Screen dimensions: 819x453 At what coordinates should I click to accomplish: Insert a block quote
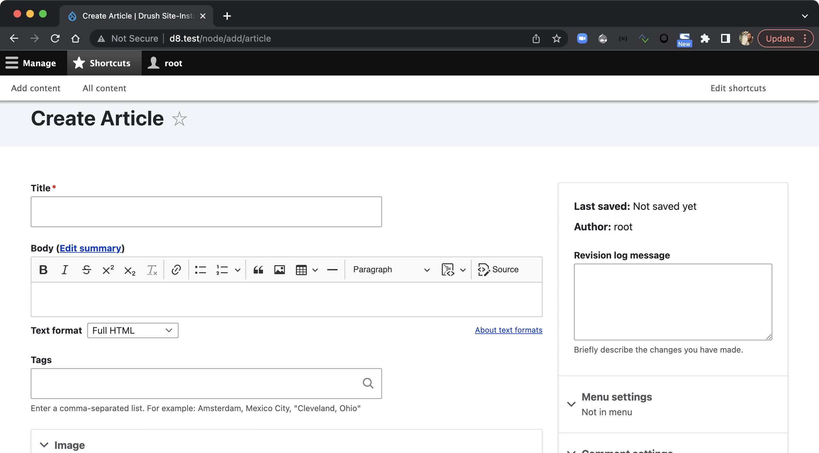point(258,270)
